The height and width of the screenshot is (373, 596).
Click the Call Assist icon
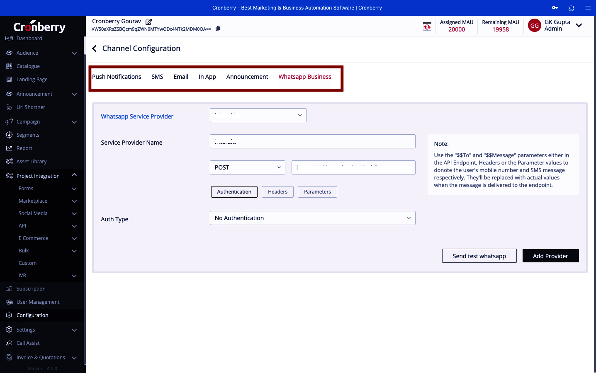click(9, 343)
